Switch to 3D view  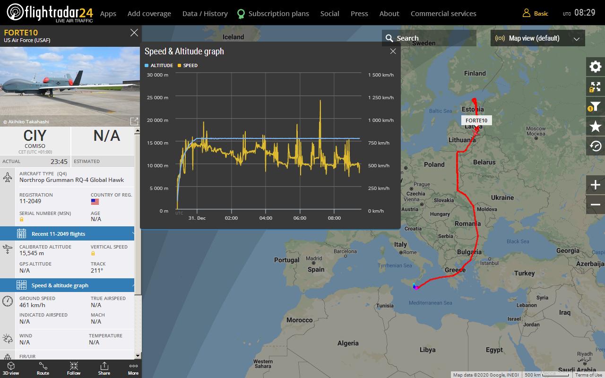(x=11, y=369)
